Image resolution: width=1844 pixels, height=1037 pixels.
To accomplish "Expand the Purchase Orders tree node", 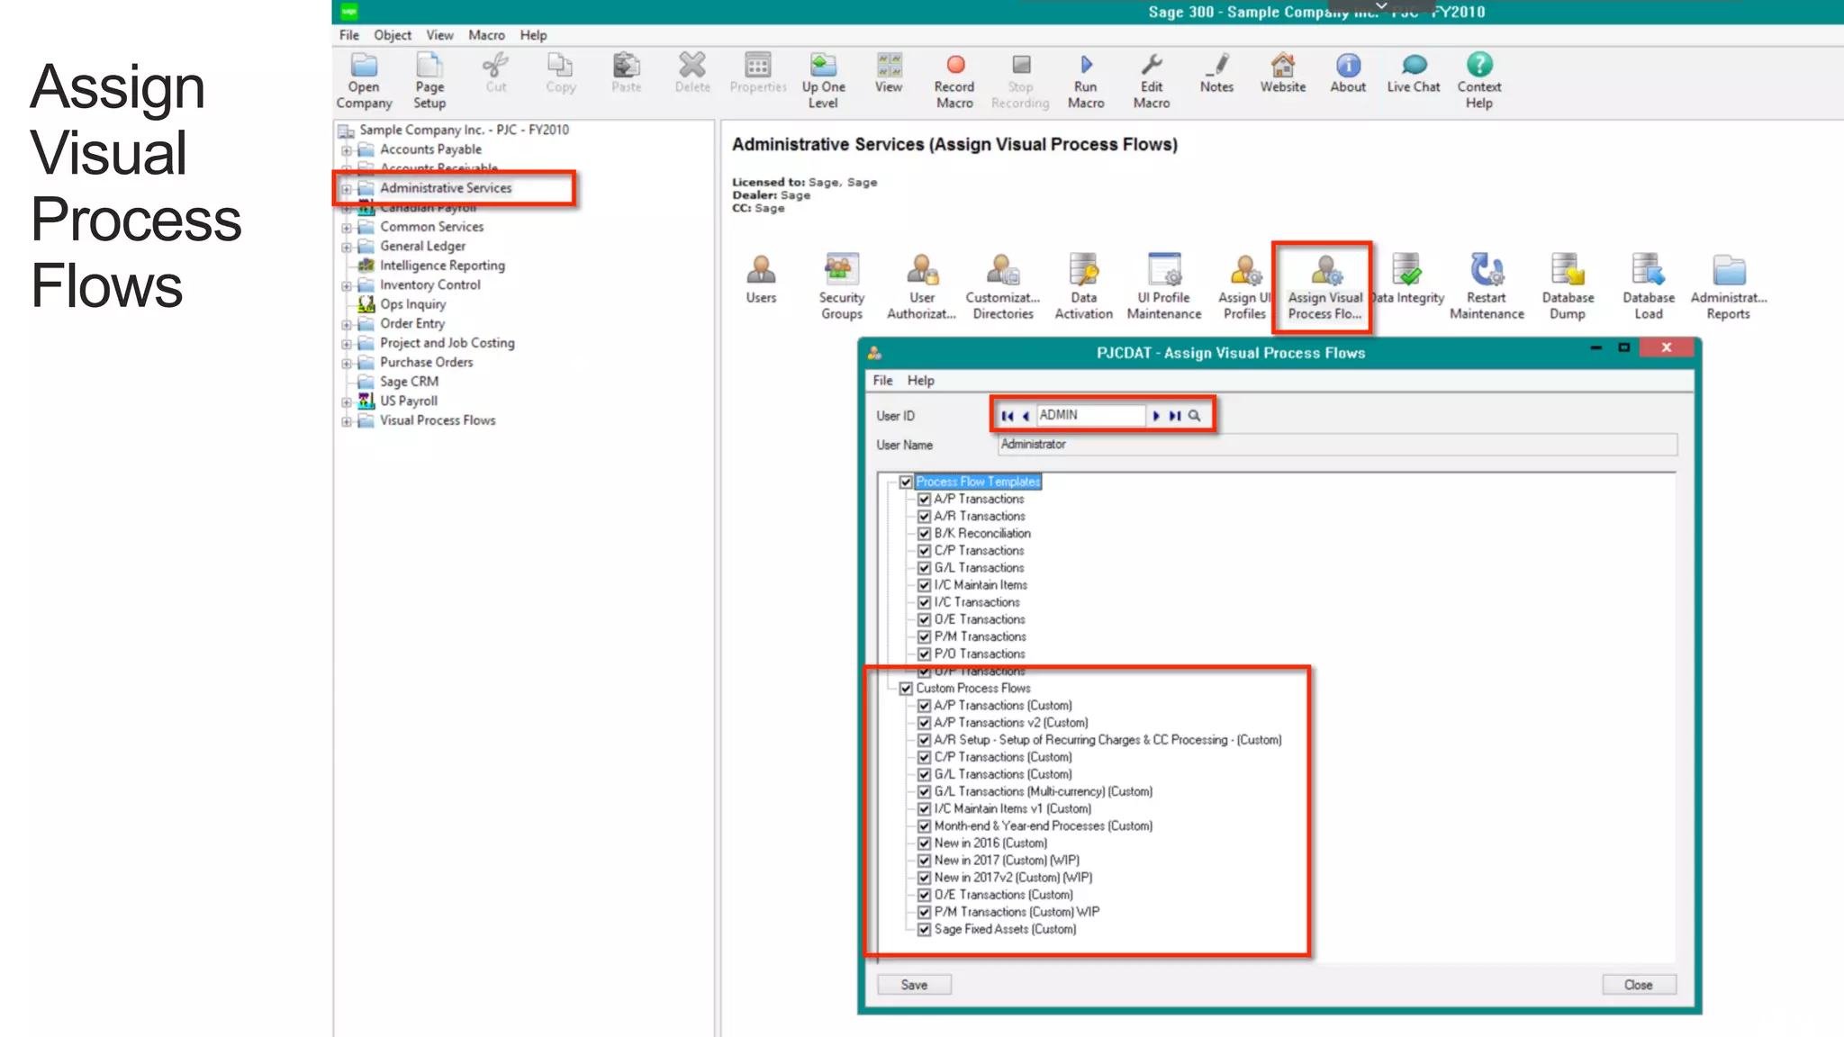I will [x=347, y=364].
